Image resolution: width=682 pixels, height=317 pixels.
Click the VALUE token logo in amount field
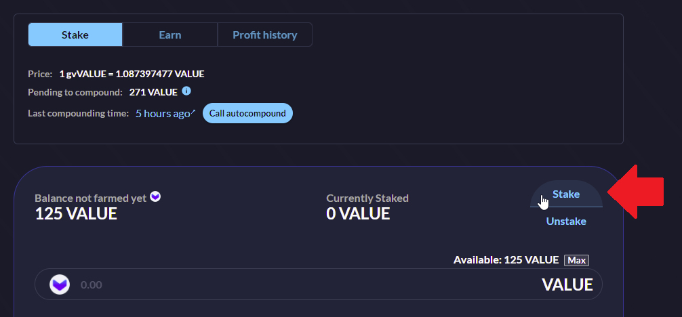[x=60, y=284]
